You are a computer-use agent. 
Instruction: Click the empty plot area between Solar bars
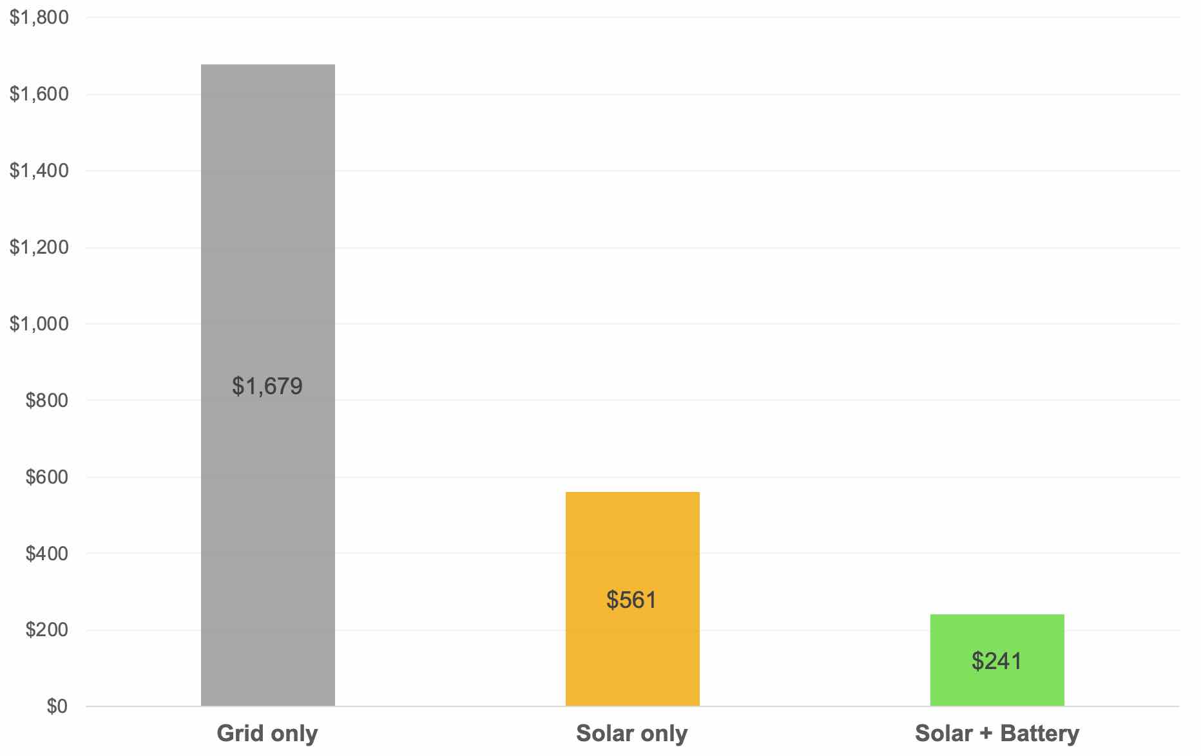(815, 386)
